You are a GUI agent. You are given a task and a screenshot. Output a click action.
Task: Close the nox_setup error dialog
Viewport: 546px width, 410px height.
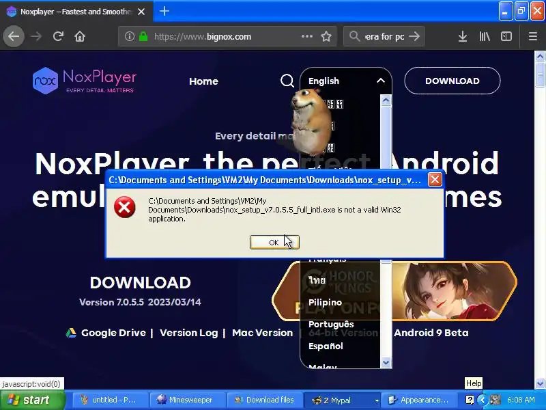tap(435, 180)
